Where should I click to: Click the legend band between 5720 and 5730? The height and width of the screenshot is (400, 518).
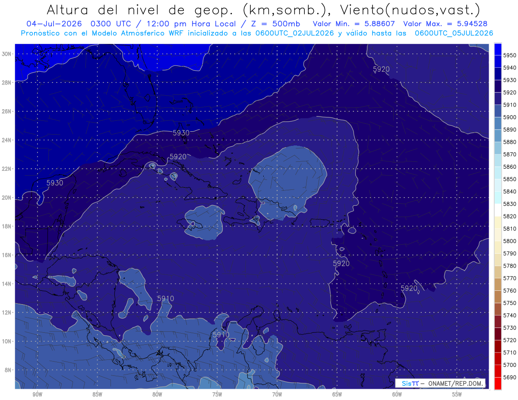pyautogui.click(x=498, y=334)
